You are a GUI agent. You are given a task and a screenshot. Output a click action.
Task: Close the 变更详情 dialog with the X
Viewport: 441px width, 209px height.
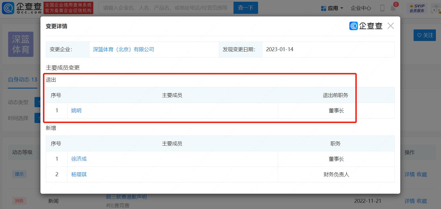coord(390,26)
